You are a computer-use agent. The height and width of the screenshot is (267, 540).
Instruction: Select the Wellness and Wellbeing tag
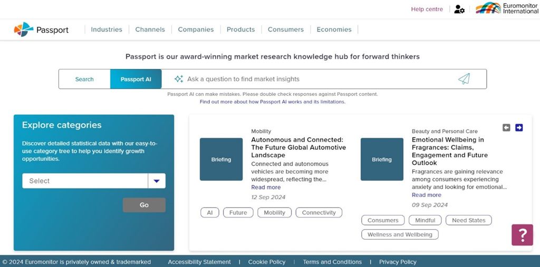coord(400,235)
